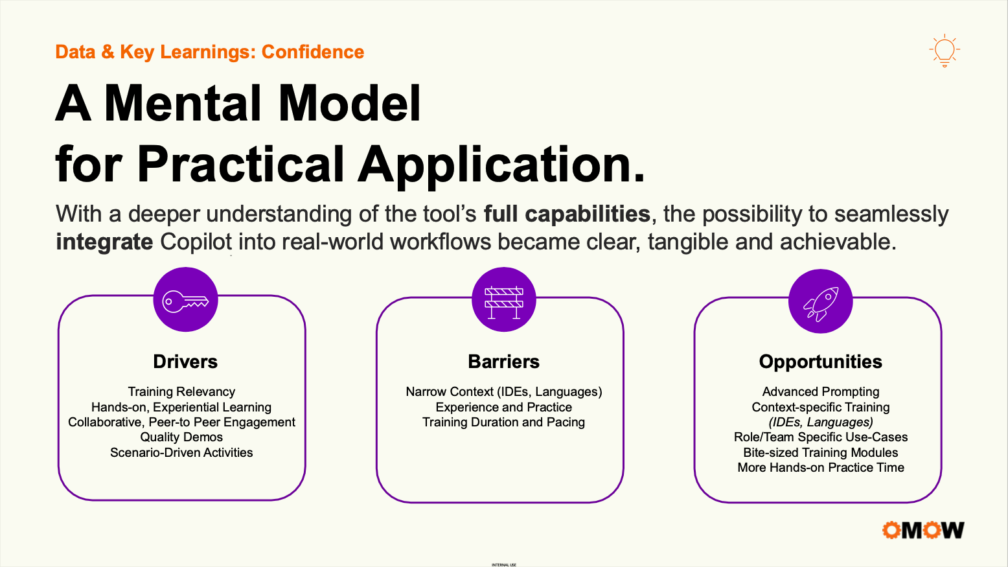The image size is (1008, 567).
Task: Select 'Context-specific Training' line
Action: [x=821, y=407]
